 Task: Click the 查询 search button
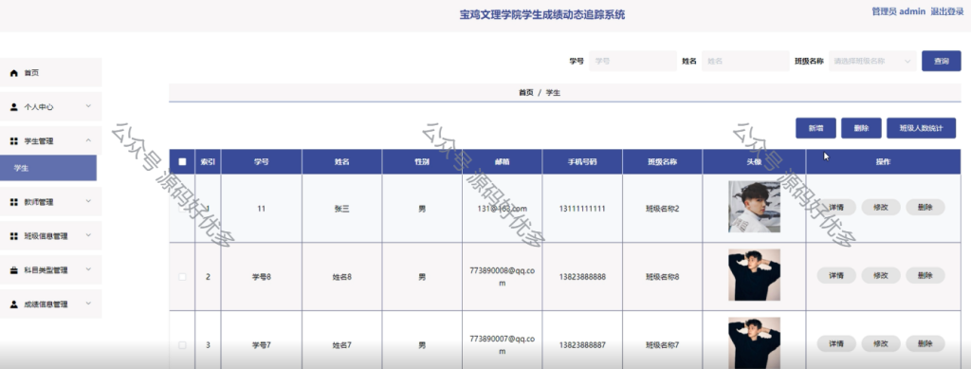coord(942,62)
